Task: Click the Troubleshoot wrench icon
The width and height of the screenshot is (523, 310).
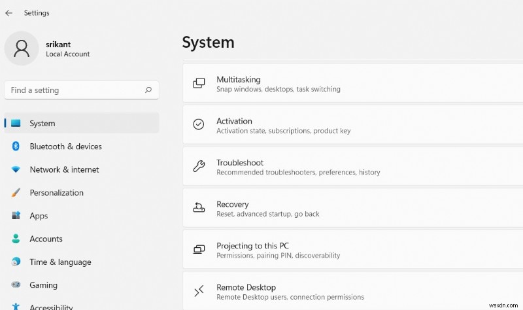Action: point(199,166)
